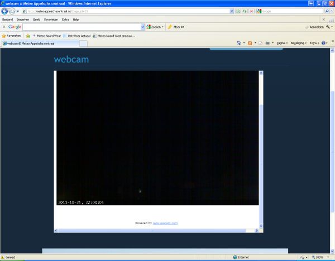Click the Refresh page icon
The image size is (335, 261).
click(245, 11)
